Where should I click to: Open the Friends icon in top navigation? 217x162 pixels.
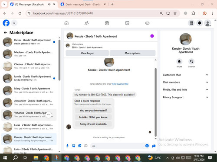(x=86, y=23)
